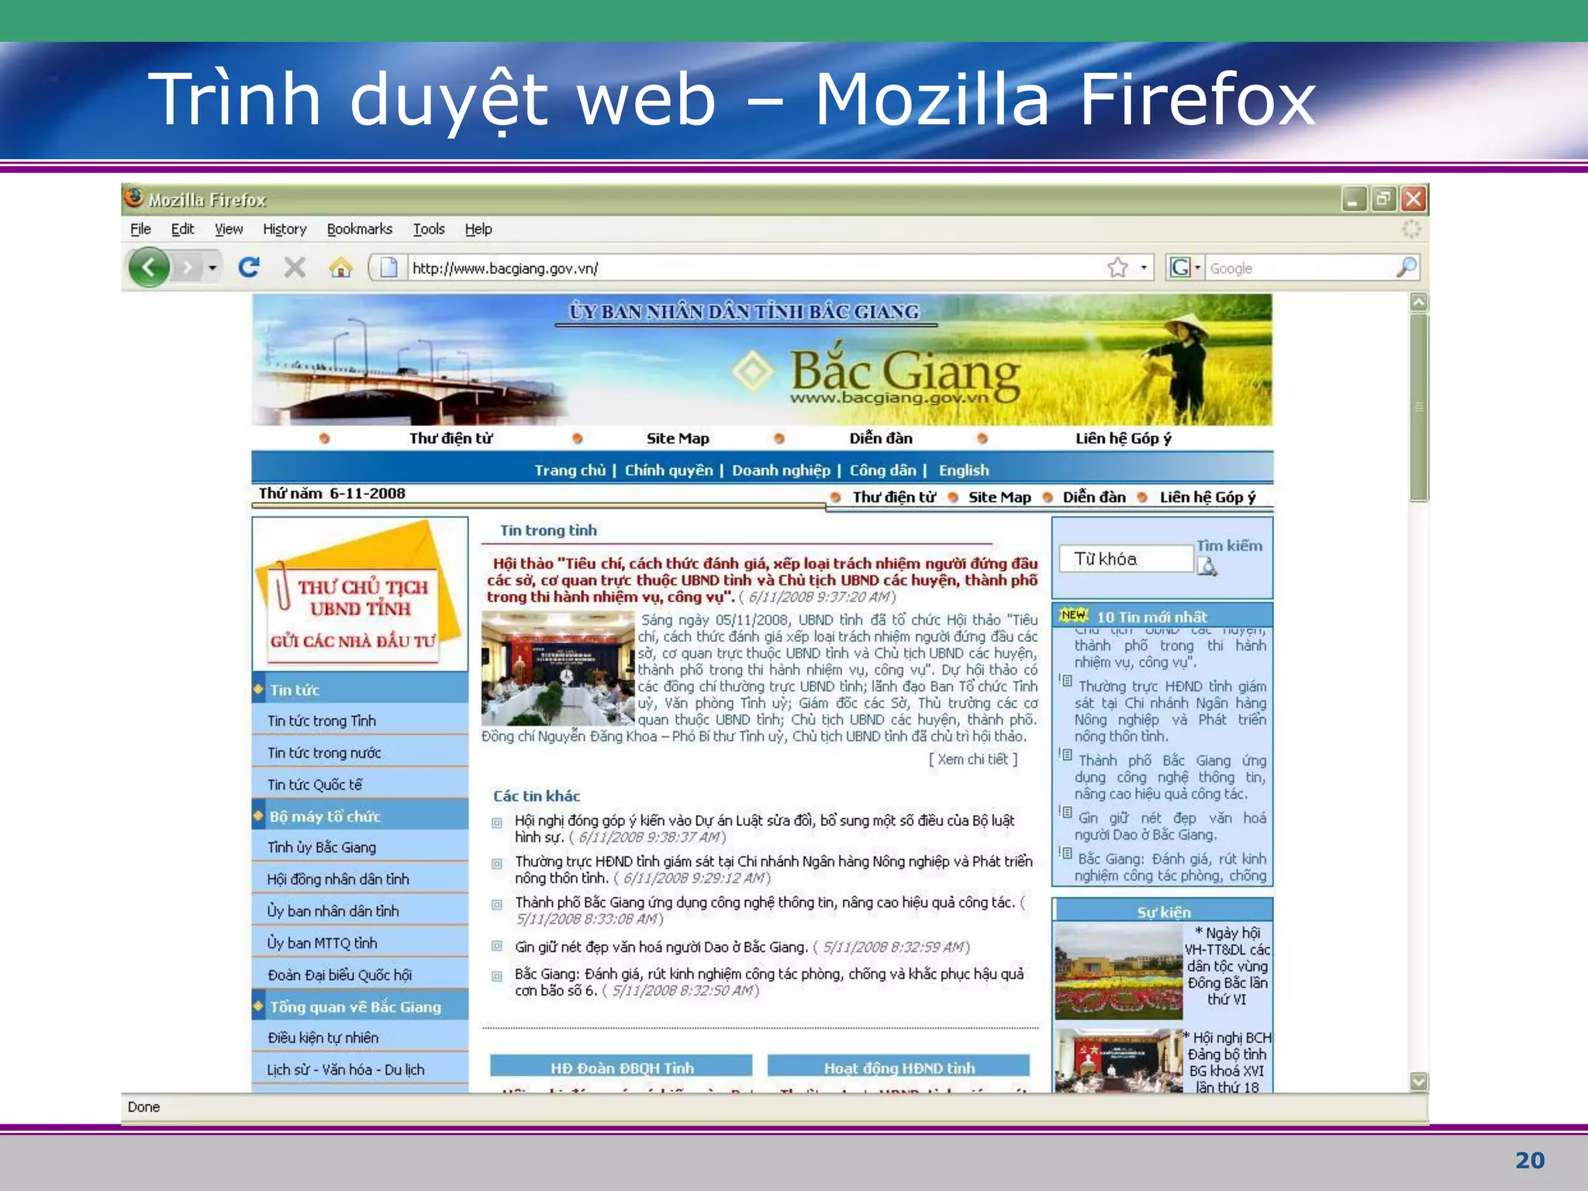The image size is (1588, 1191).
Task: Open the address bar history dropdown
Action: [x=1144, y=268]
